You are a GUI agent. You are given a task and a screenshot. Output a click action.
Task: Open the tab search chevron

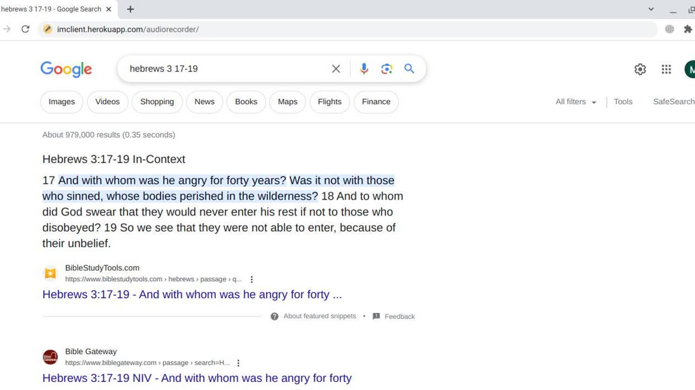point(651,9)
